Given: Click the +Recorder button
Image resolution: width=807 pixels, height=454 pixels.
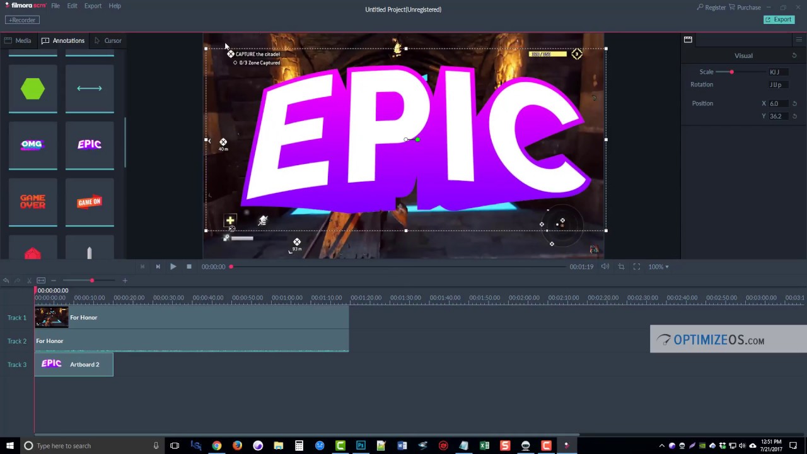Looking at the screenshot, I should (22, 20).
